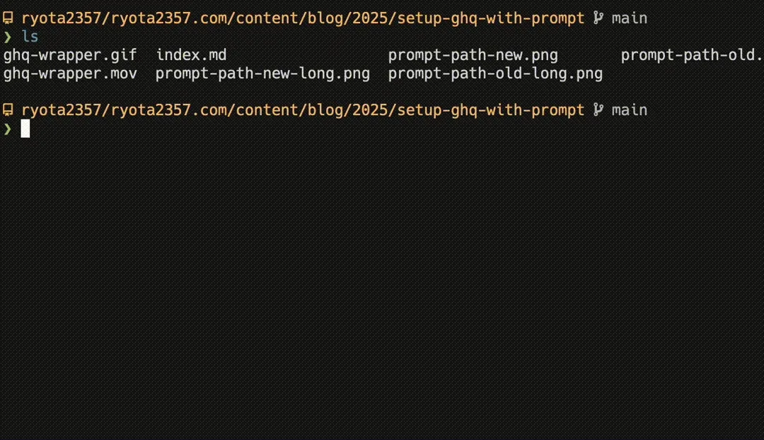Select the ghq-wrapper.gif file name
Image resolution: width=764 pixels, height=440 pixels.
(70, 55)
